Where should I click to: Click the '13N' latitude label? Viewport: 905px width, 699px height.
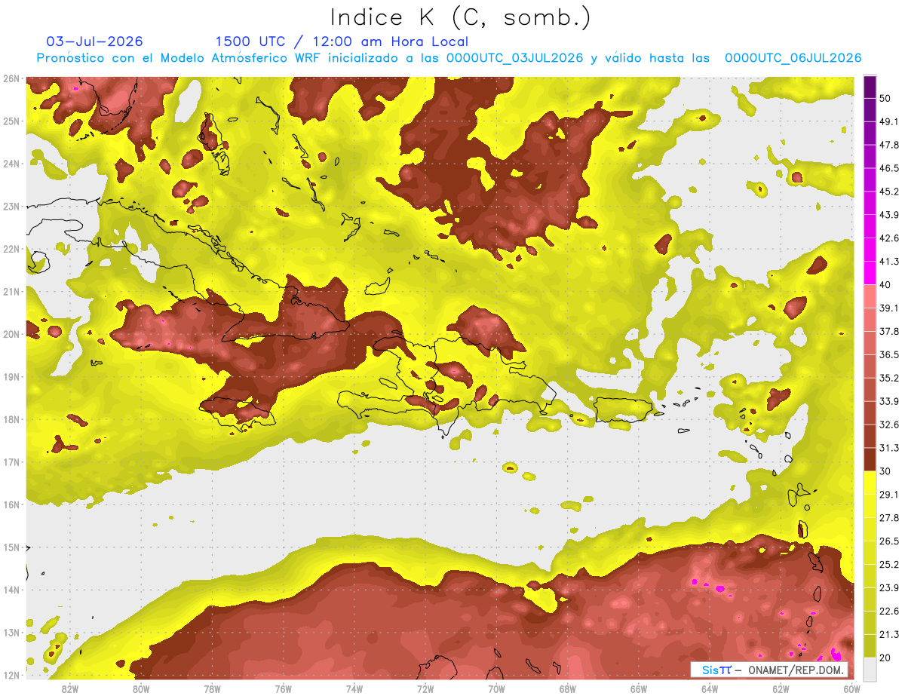(11, 633)
